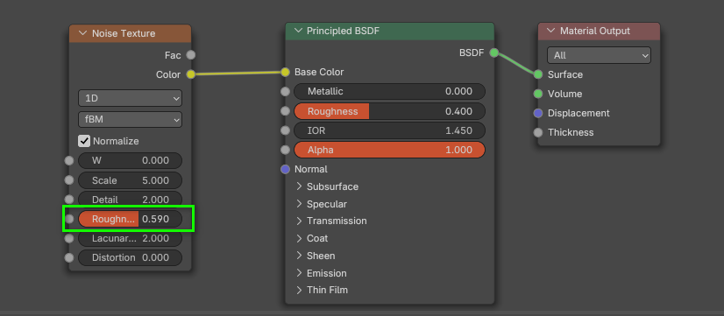Select the Principled BSDF node title

tap(343, 31)
